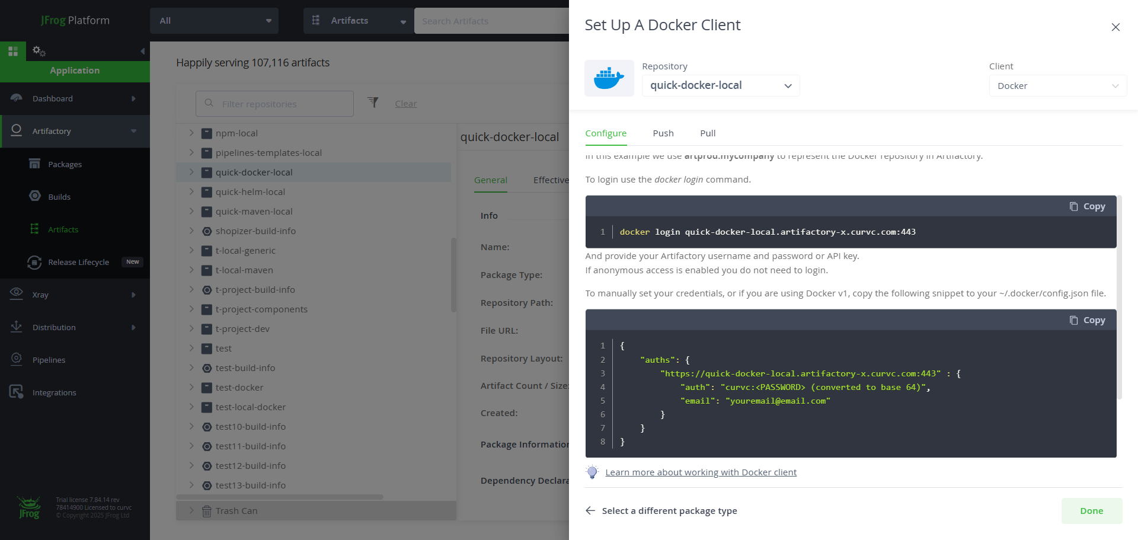Image resolution: width=1138 pixels, height=540 pixels.
Task: Select the t-local-generic repository
Action: [x=245, y=250]
